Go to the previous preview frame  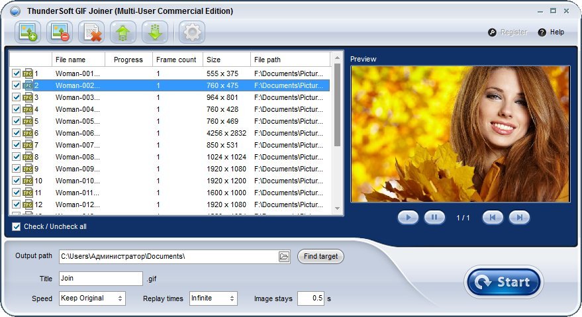pos(493,218)
